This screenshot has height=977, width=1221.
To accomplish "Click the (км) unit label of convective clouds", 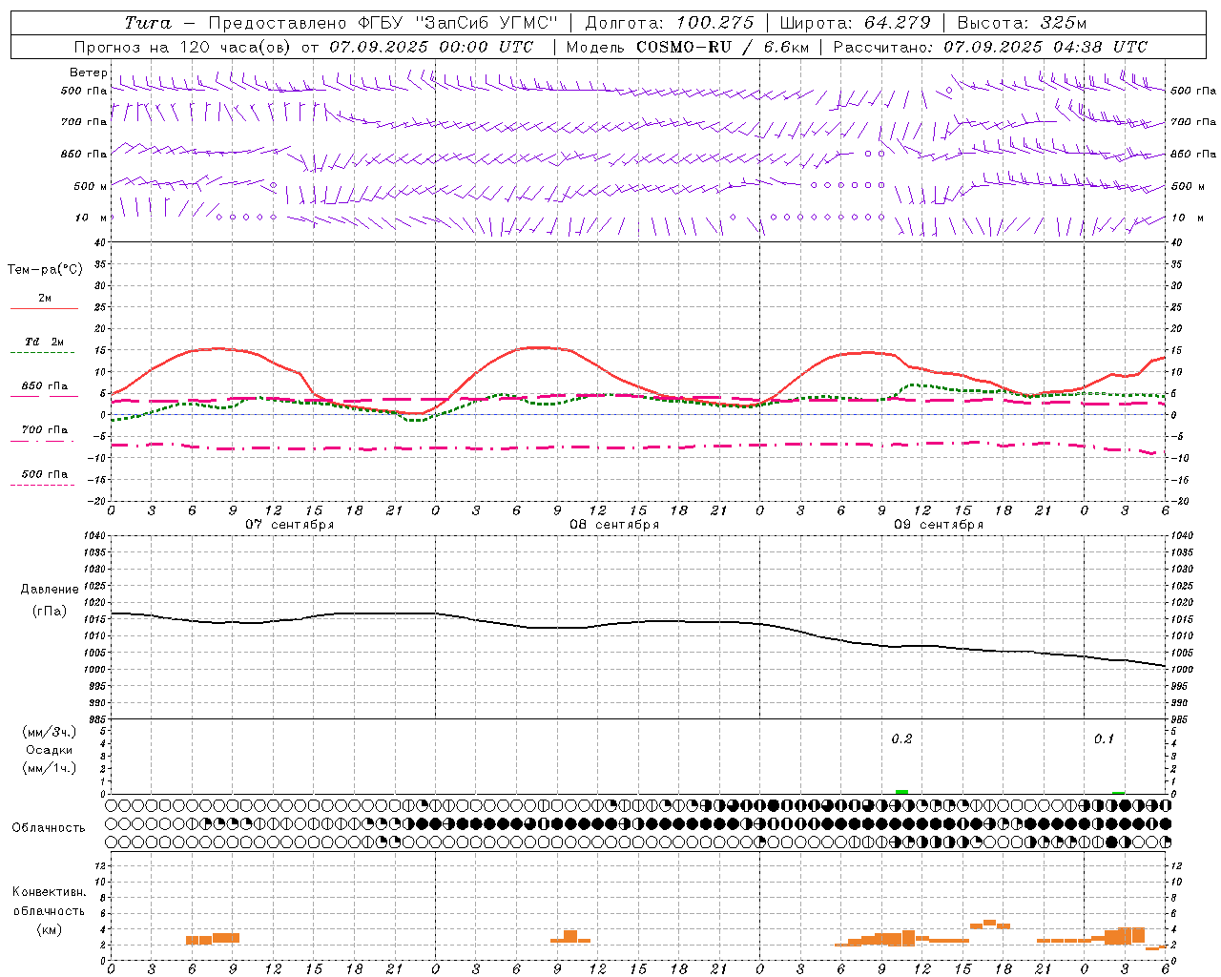I will (x=49, y=929).
